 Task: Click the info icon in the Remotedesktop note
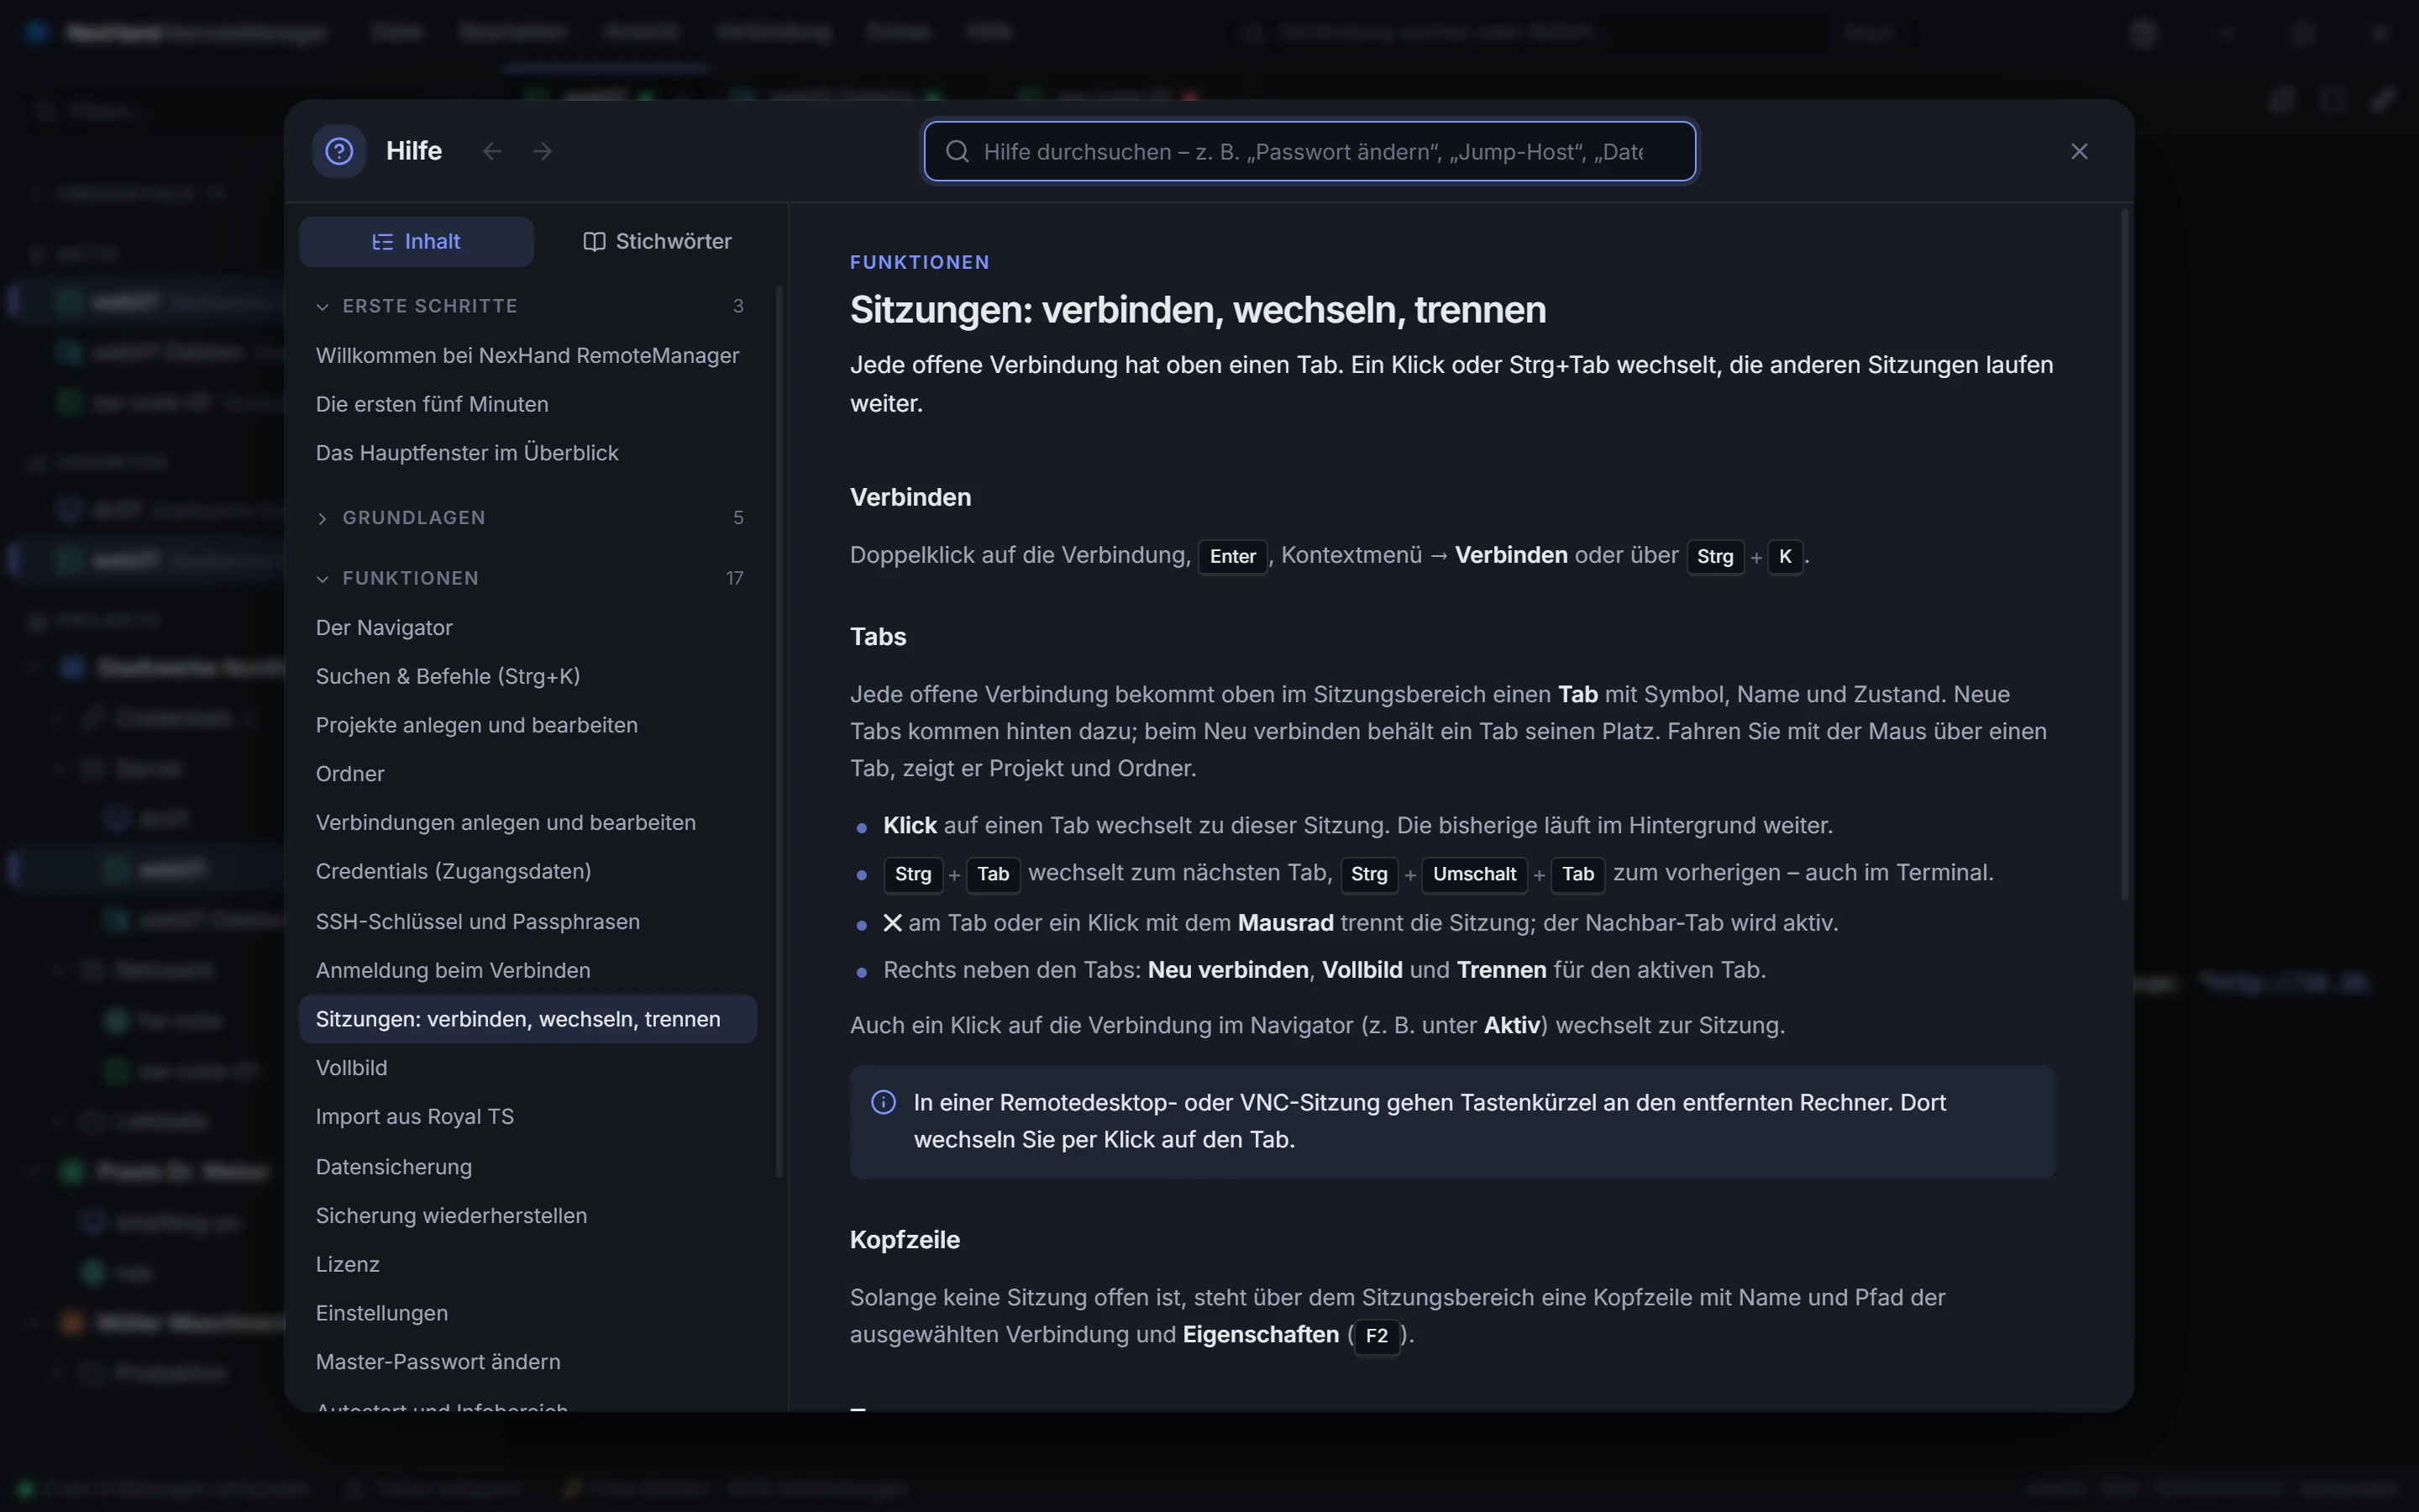coord(884,1102)
